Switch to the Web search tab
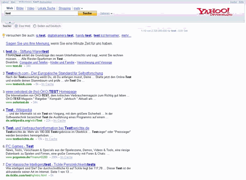 pos(9,8)
